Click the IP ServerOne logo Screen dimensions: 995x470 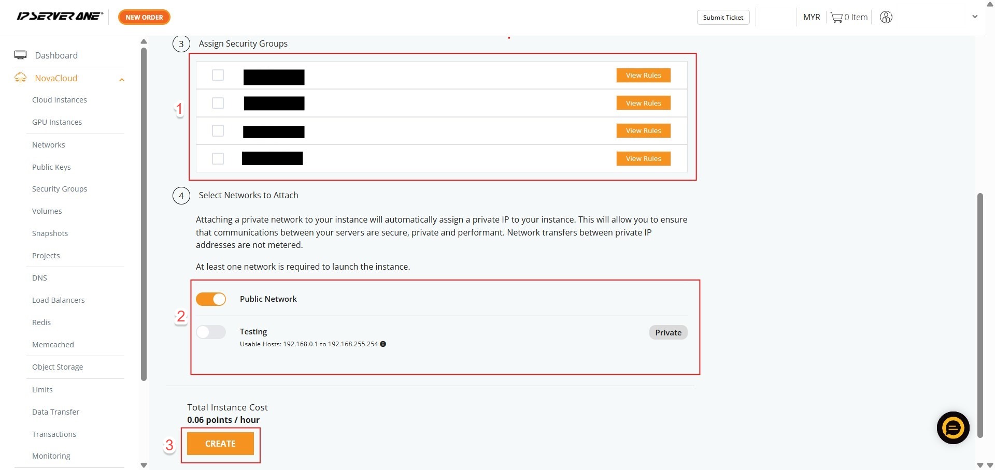(x=60, y=17)
